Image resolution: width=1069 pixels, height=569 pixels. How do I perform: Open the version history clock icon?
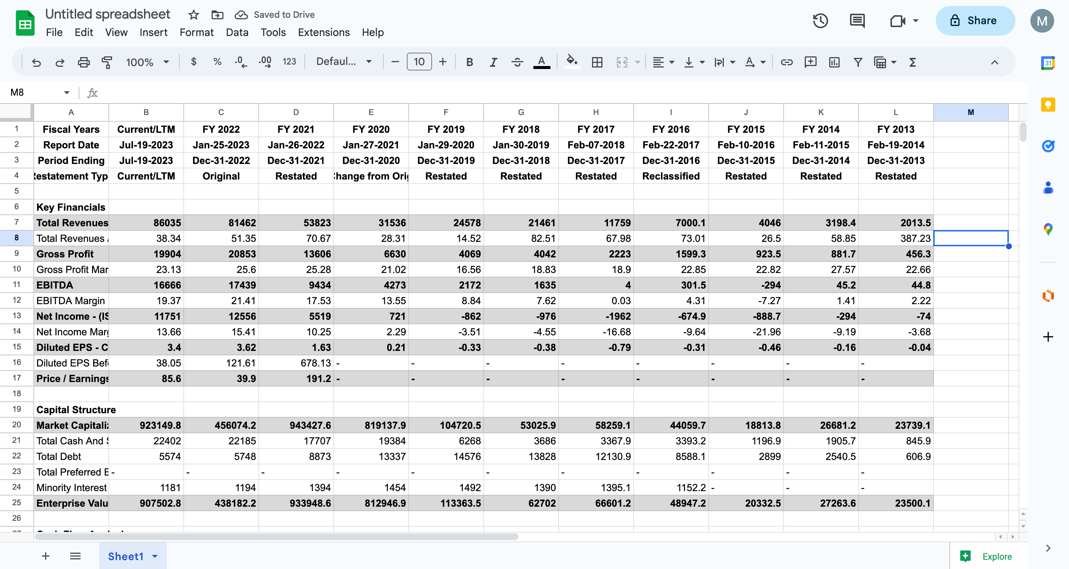[x=820, y=21]
